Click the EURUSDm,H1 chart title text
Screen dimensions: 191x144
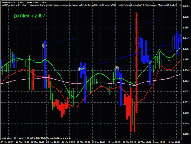[24, 2]
